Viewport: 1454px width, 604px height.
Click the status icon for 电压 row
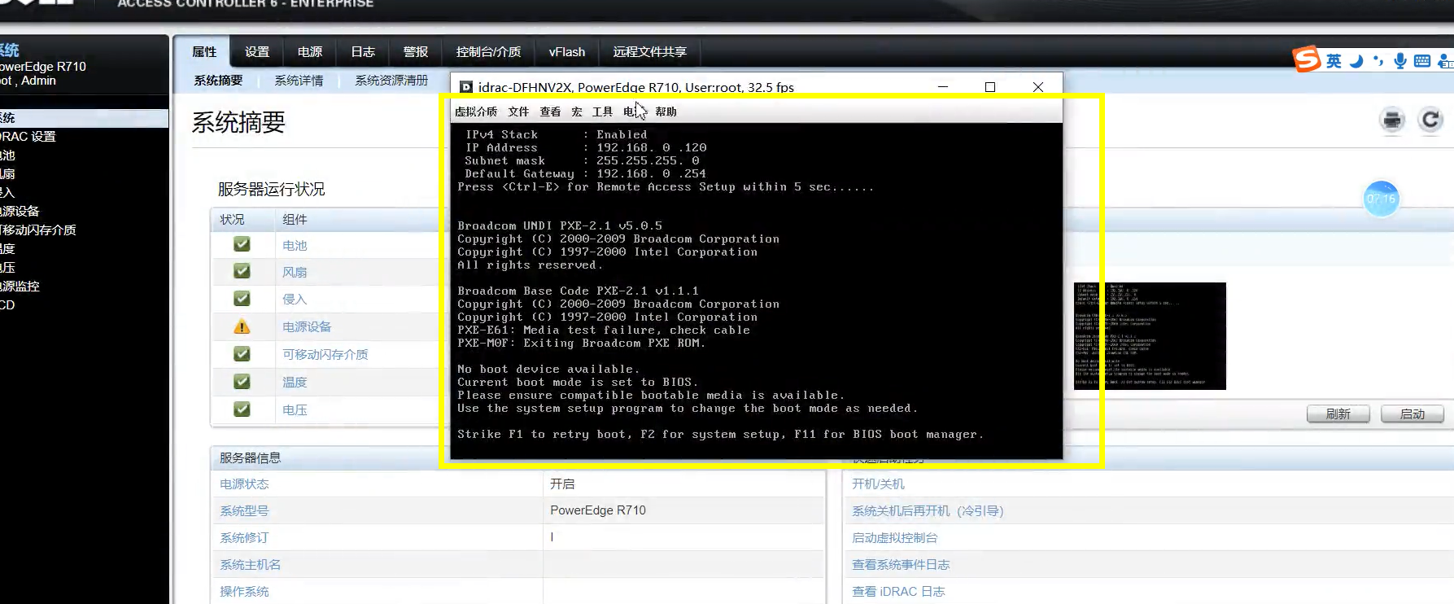pos(242,409)
